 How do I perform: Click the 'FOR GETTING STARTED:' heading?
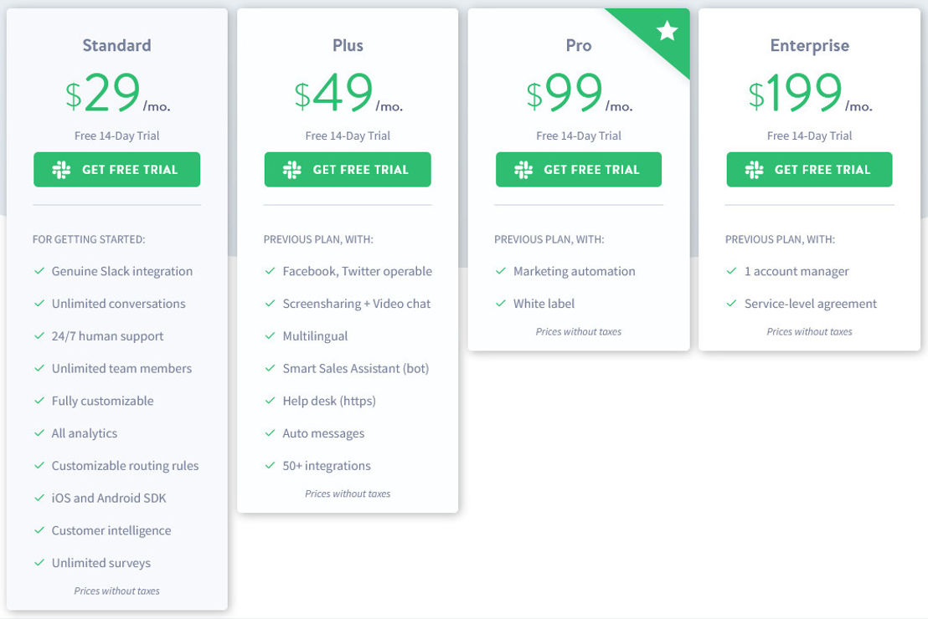tap(89, 239)
